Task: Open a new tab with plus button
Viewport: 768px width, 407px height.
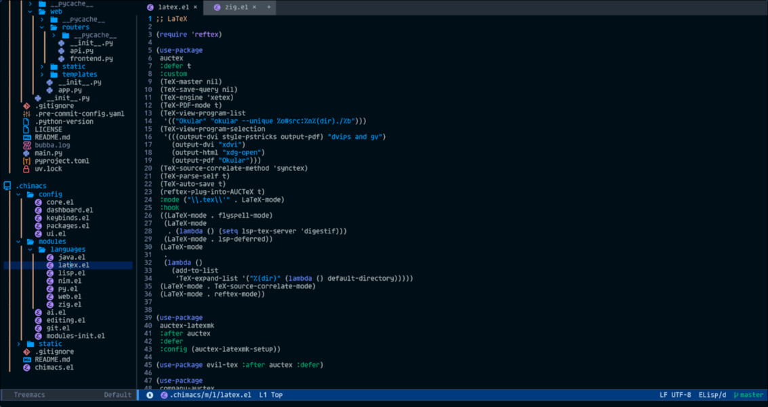Action: coord(268,7)
